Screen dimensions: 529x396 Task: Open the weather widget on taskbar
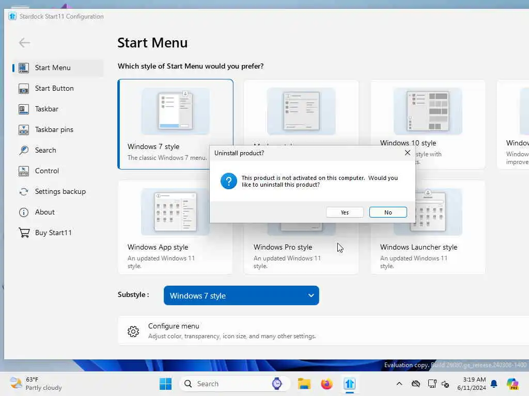36,384
